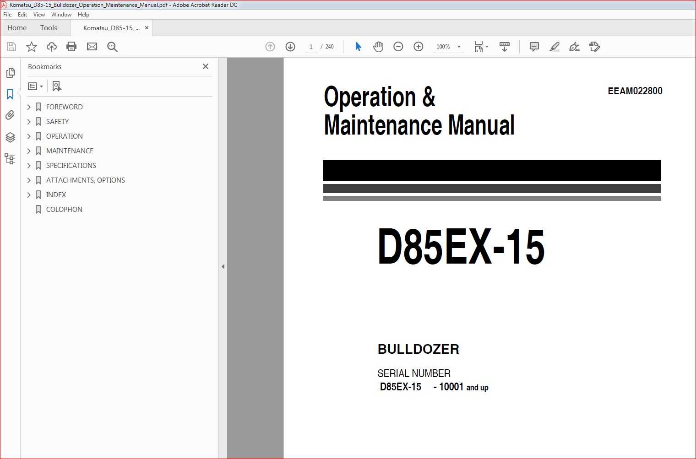Image resolution: width=696 pixels, height=459 pixels.
Task: Jump to MAINTENANCE bookmark
Action: click(x=70, y=151)
